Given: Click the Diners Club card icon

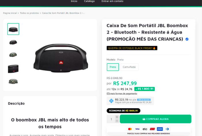Looking at the screenshot, I should click(x=167, y=129).
